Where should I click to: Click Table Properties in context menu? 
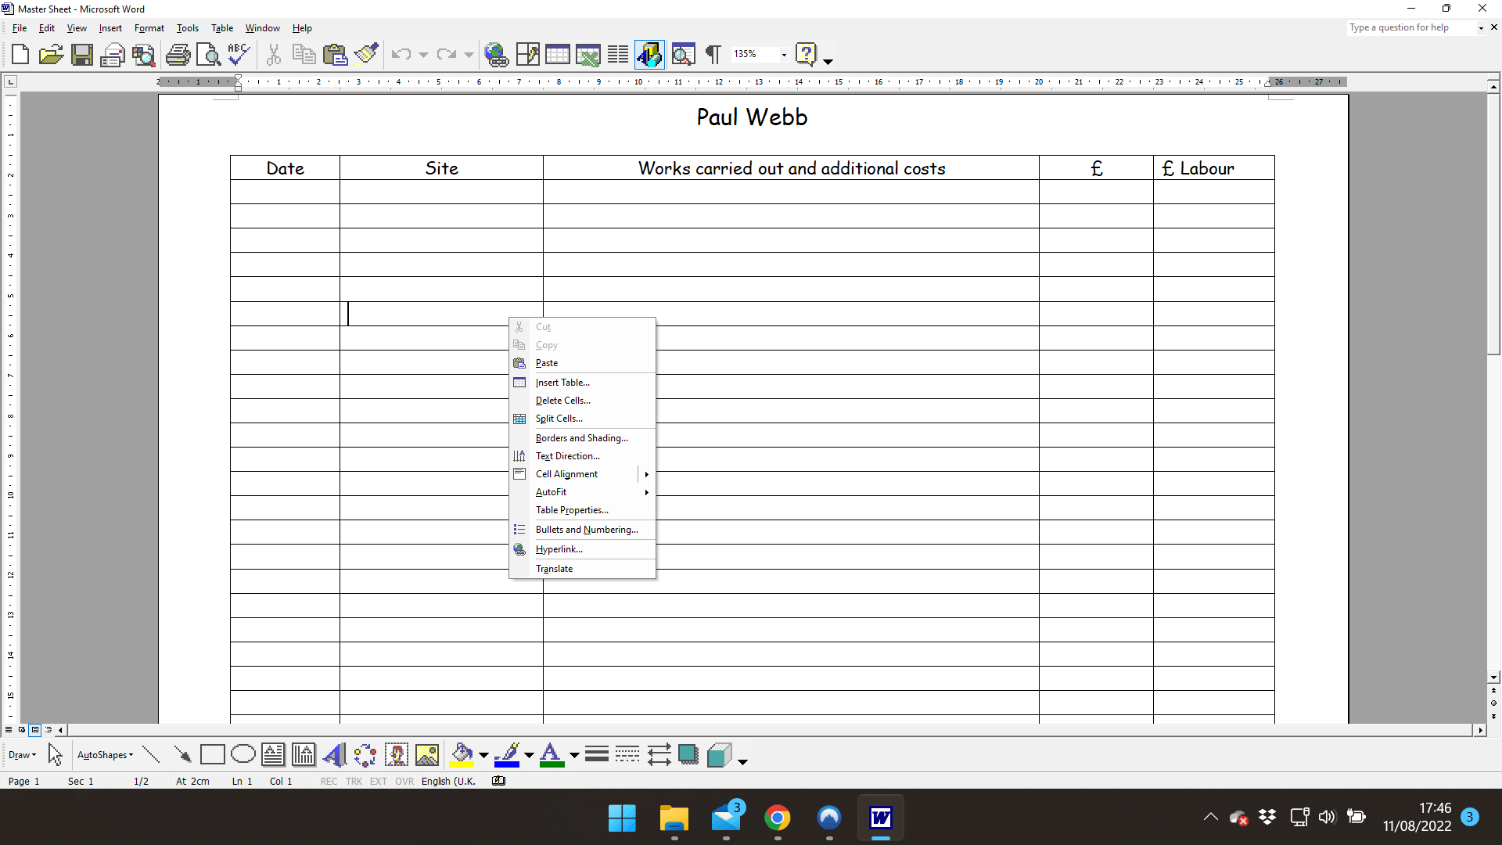571,510
